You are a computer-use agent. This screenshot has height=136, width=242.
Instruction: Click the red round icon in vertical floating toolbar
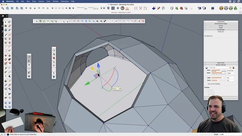(54, 58)
